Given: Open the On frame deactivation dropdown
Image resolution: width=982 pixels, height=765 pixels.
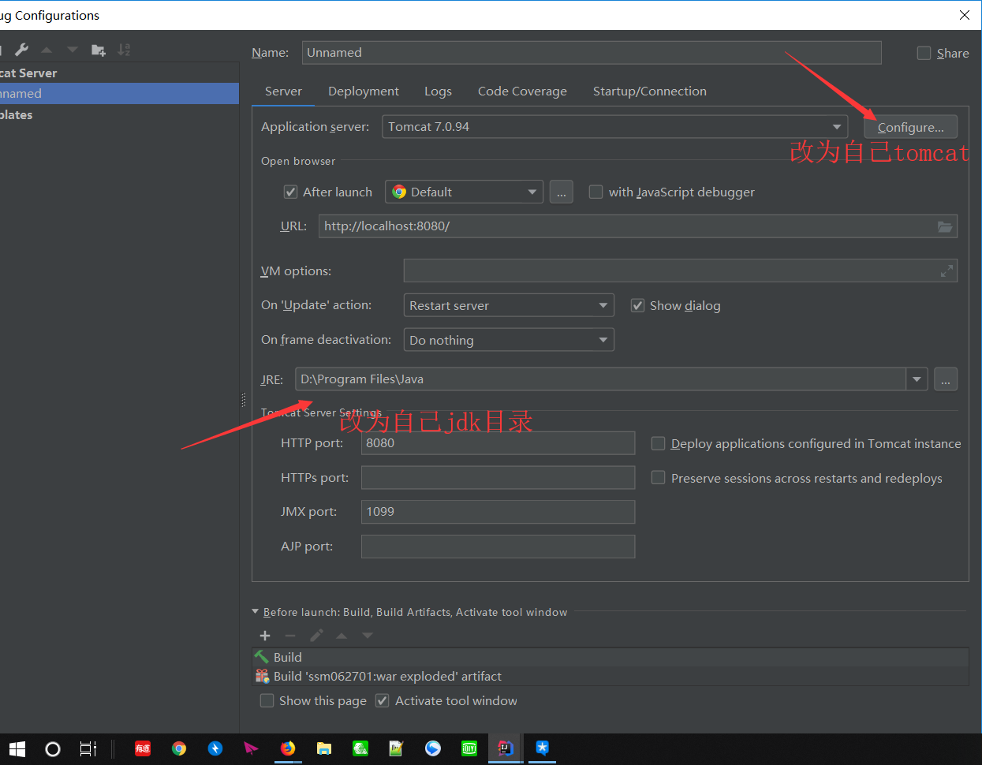Looking at the screenshot, I should click(x=509, y=340).
